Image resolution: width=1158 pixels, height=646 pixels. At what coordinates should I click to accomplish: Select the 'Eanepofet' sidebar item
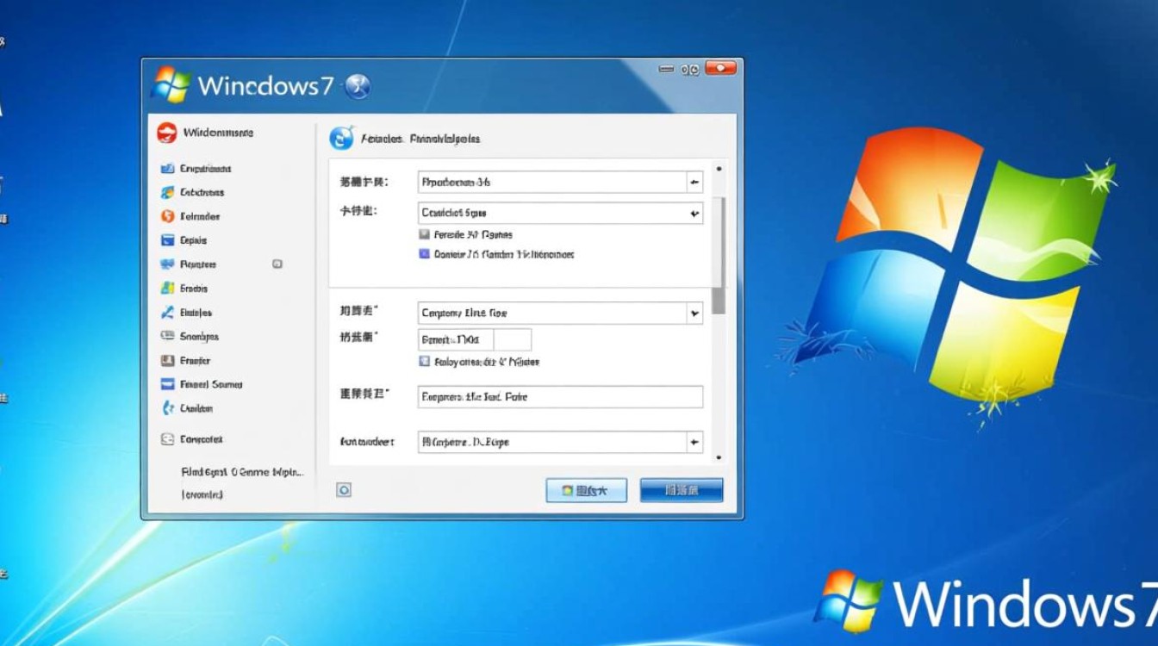(x=201, y=439)
